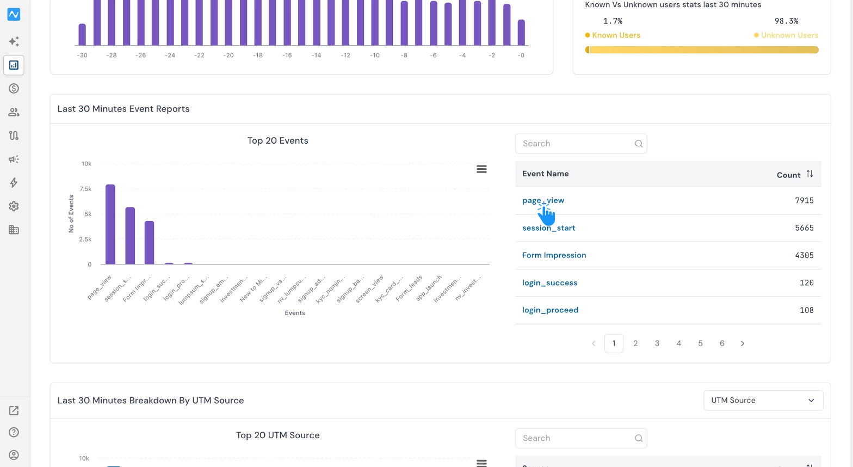Go to page 3 of events
Viewport: 853px width, 467px height.
tap(657, 343)
